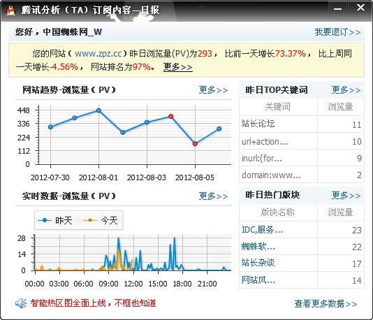Click 查看更多数据>> link
Viewport: 373px width, 320px height.
(x=326, y=304)
